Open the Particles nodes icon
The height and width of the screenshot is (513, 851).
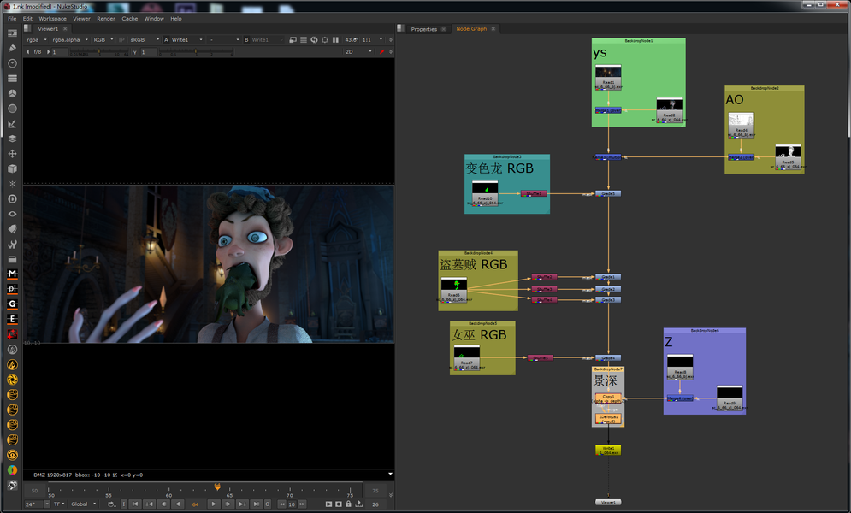tap(12, 184)
